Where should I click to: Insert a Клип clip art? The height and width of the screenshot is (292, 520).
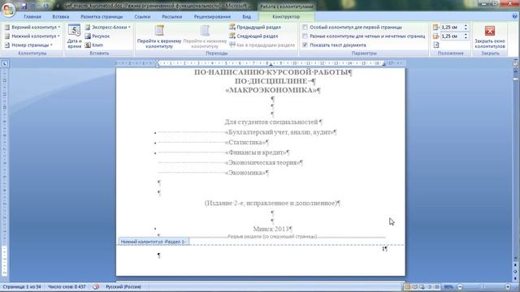(x=94, y=45)
